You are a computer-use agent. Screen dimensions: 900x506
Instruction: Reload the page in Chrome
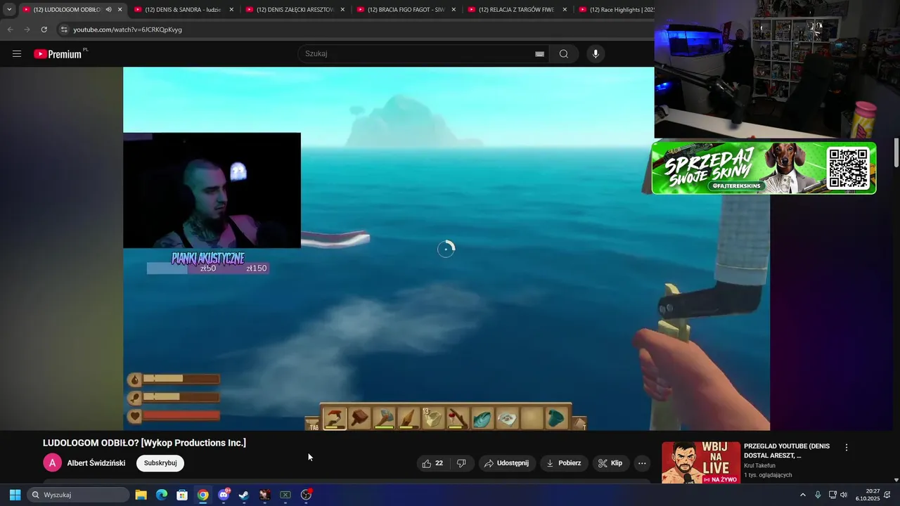pos(44,30)
